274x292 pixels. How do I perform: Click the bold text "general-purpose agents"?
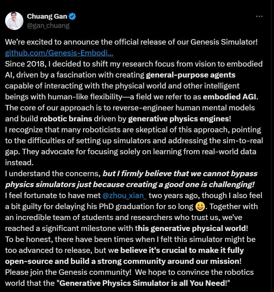tap(190, 75)
